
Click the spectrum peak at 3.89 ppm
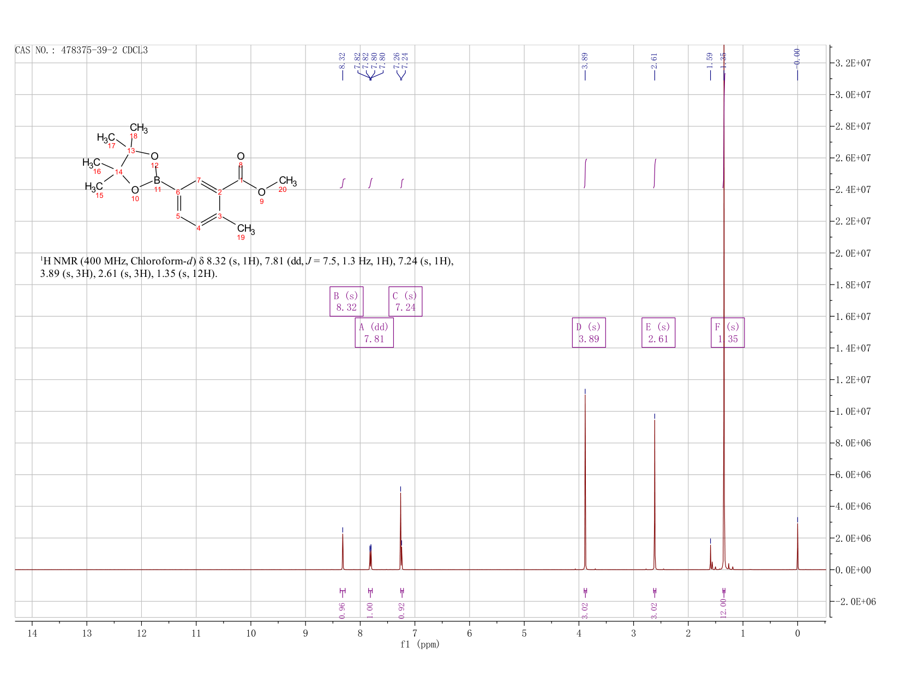(585, 482)
